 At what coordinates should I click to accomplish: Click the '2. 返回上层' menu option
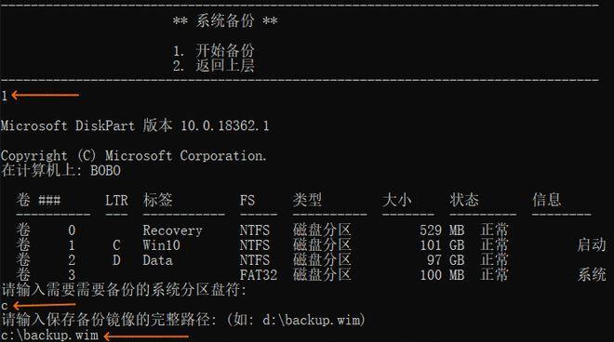click(x=213, y=65)
